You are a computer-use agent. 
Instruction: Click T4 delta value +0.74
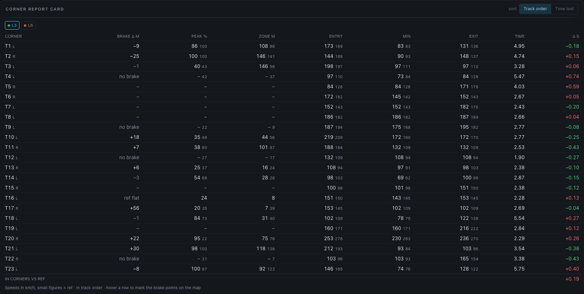(572, 77)
